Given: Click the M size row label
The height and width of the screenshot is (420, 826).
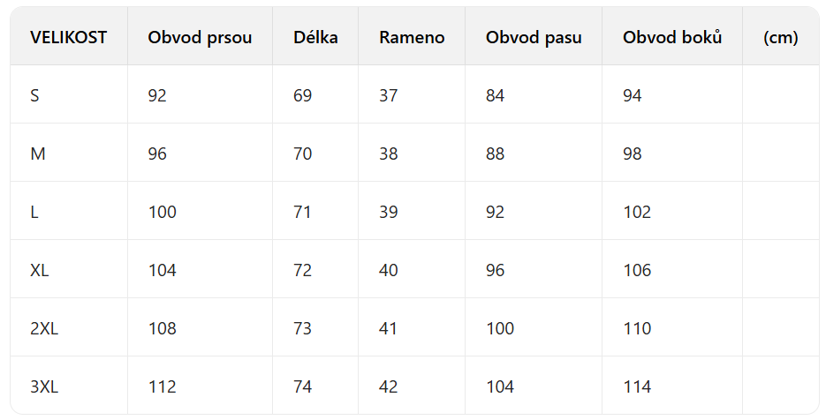Looking at the screenshot, I should pyautogui.click(x=38, y=154).
